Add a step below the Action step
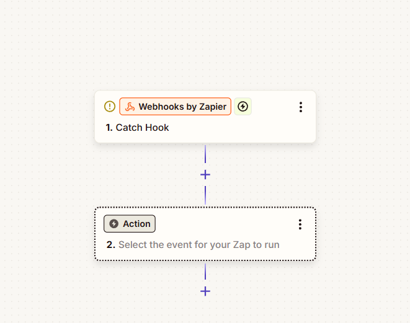410x323 pixels. click(x=205, y=291)
